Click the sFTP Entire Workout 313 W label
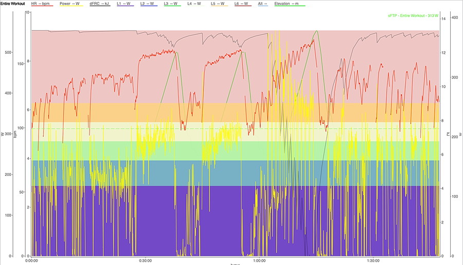Screen dimensions: 463x265 pyautogui.click(x=413, y=16)
